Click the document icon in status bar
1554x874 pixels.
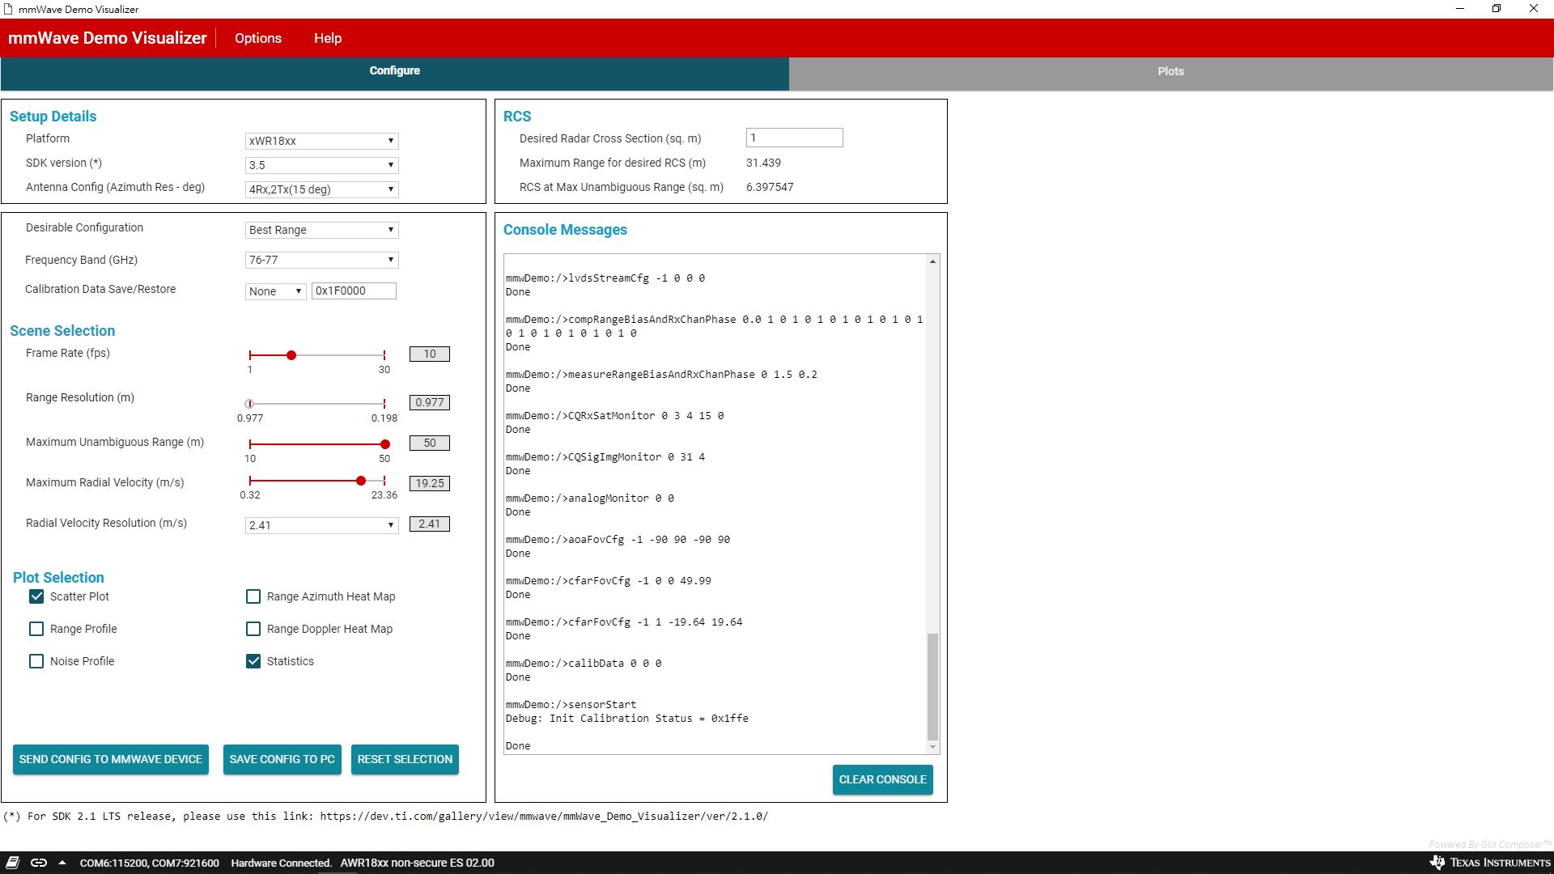click(x=13, y=863)
